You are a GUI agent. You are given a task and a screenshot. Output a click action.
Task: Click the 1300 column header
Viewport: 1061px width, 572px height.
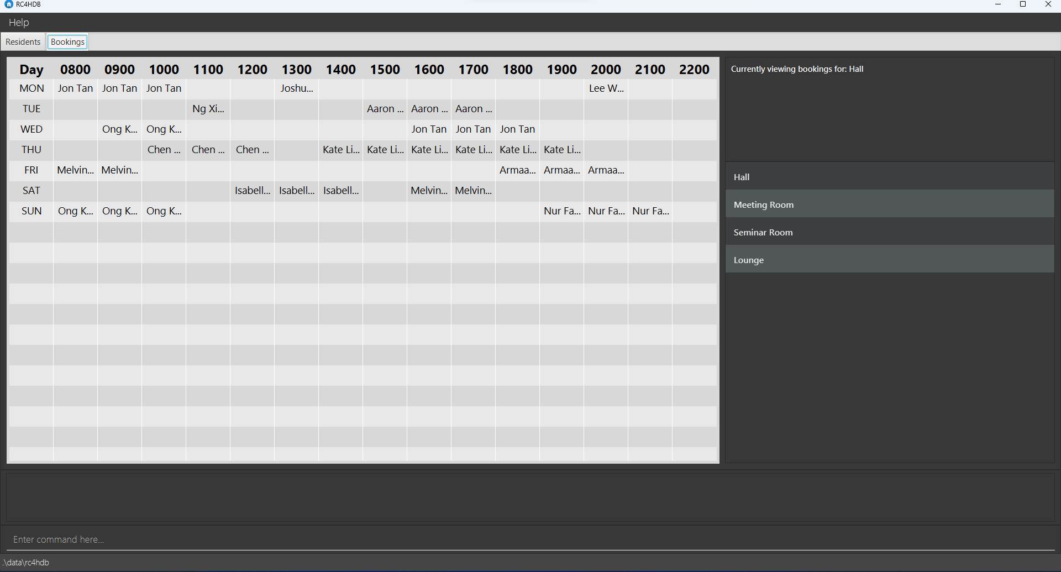tap(297, 70)
